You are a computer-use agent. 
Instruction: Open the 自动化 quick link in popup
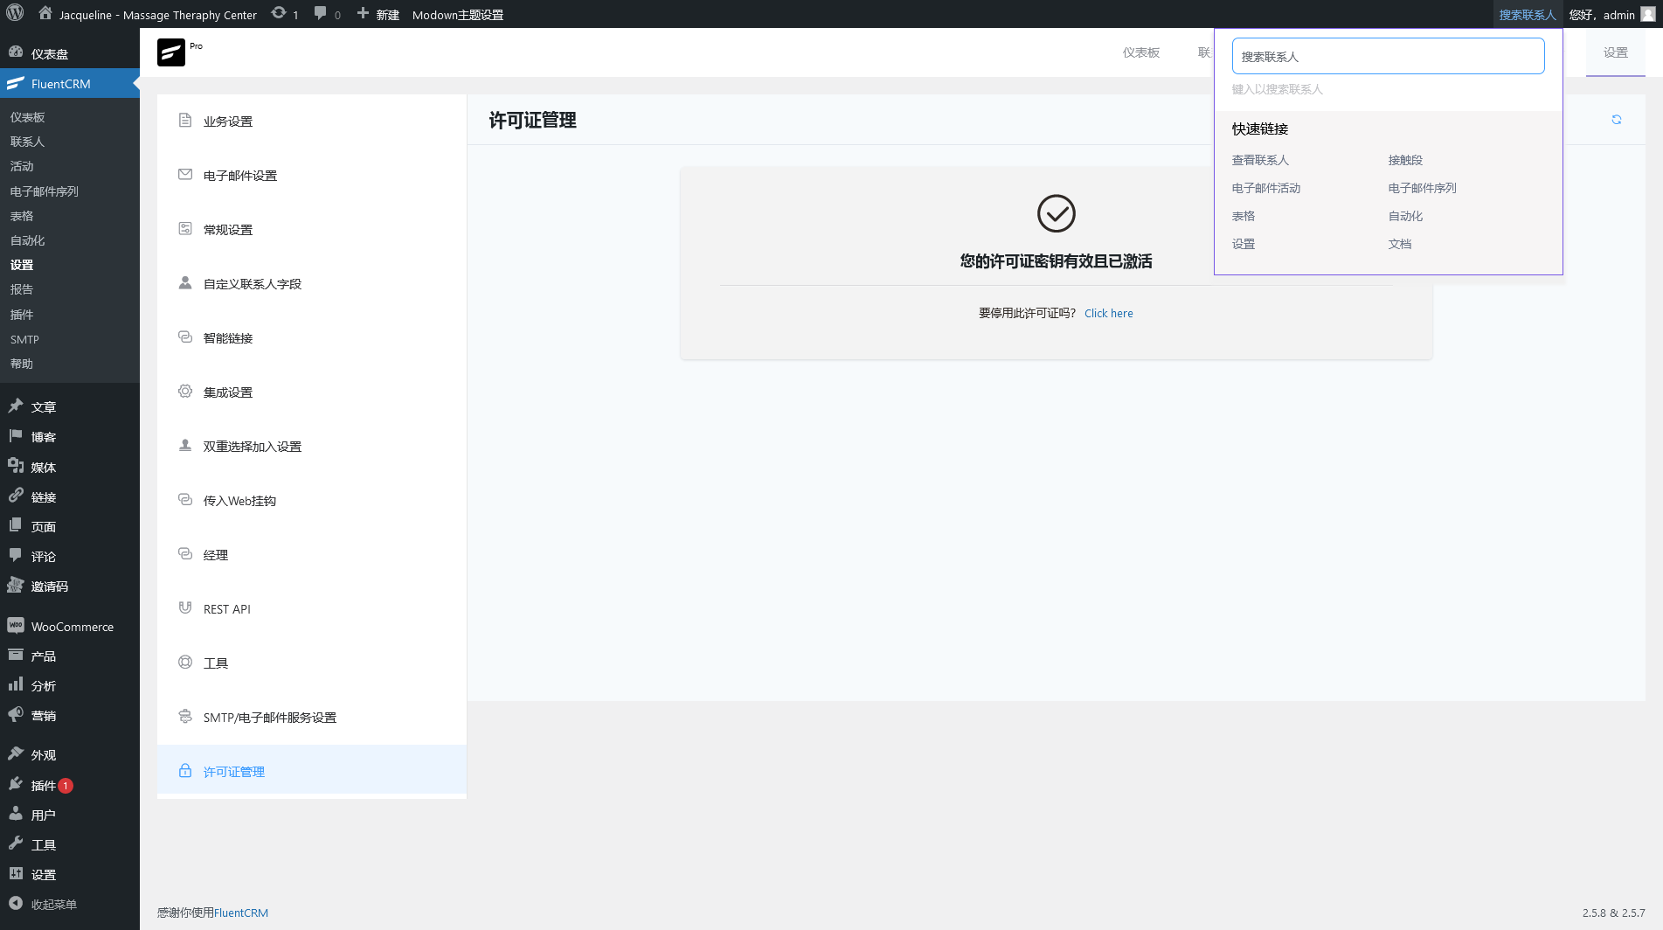(x=1405, y=216)
